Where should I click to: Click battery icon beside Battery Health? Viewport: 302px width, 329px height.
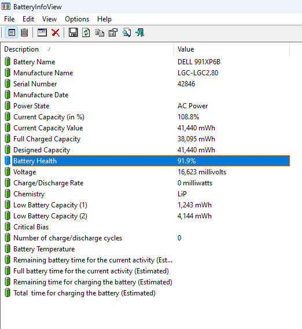point(8,160)
